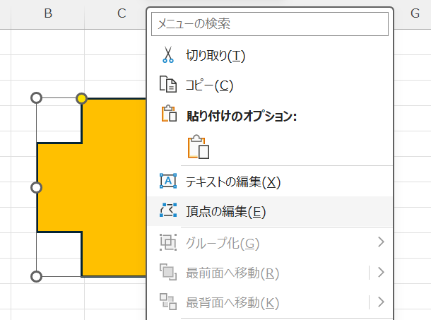
Task: Click the 最背面へ移動 send-to-back icon
Action: tap(167, 302)
